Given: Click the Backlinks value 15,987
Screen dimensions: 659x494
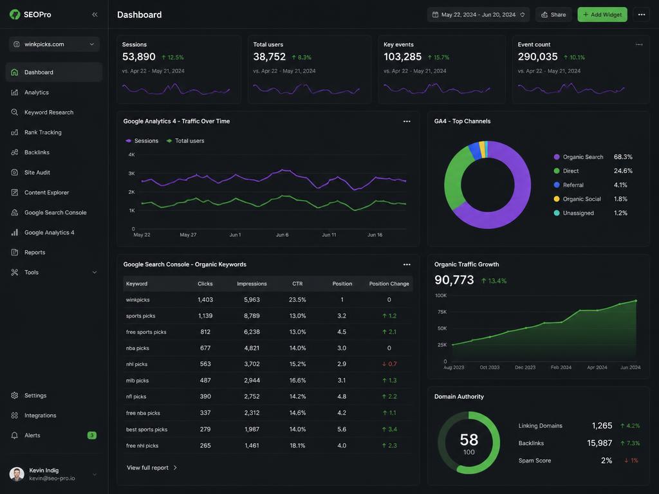Looking at the screenshot, I should click(x=599, y=443).
